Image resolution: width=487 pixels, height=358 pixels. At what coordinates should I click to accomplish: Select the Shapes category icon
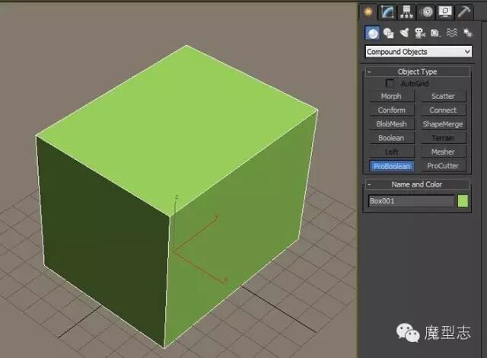coord(388,33)
